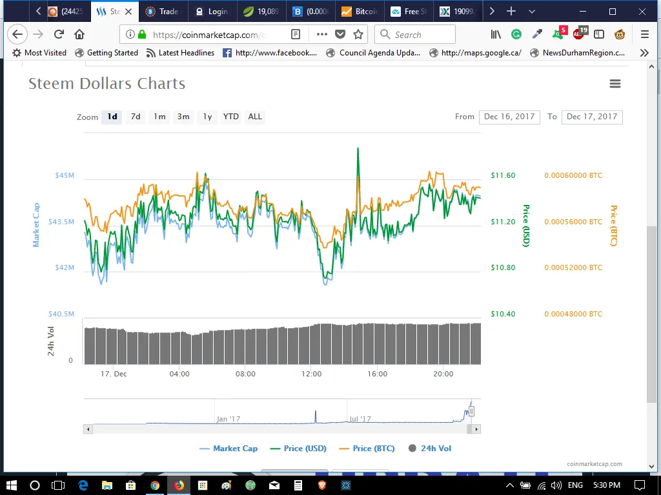
Task: Save page to Pocket icon
Action: [x=340, y=35]
